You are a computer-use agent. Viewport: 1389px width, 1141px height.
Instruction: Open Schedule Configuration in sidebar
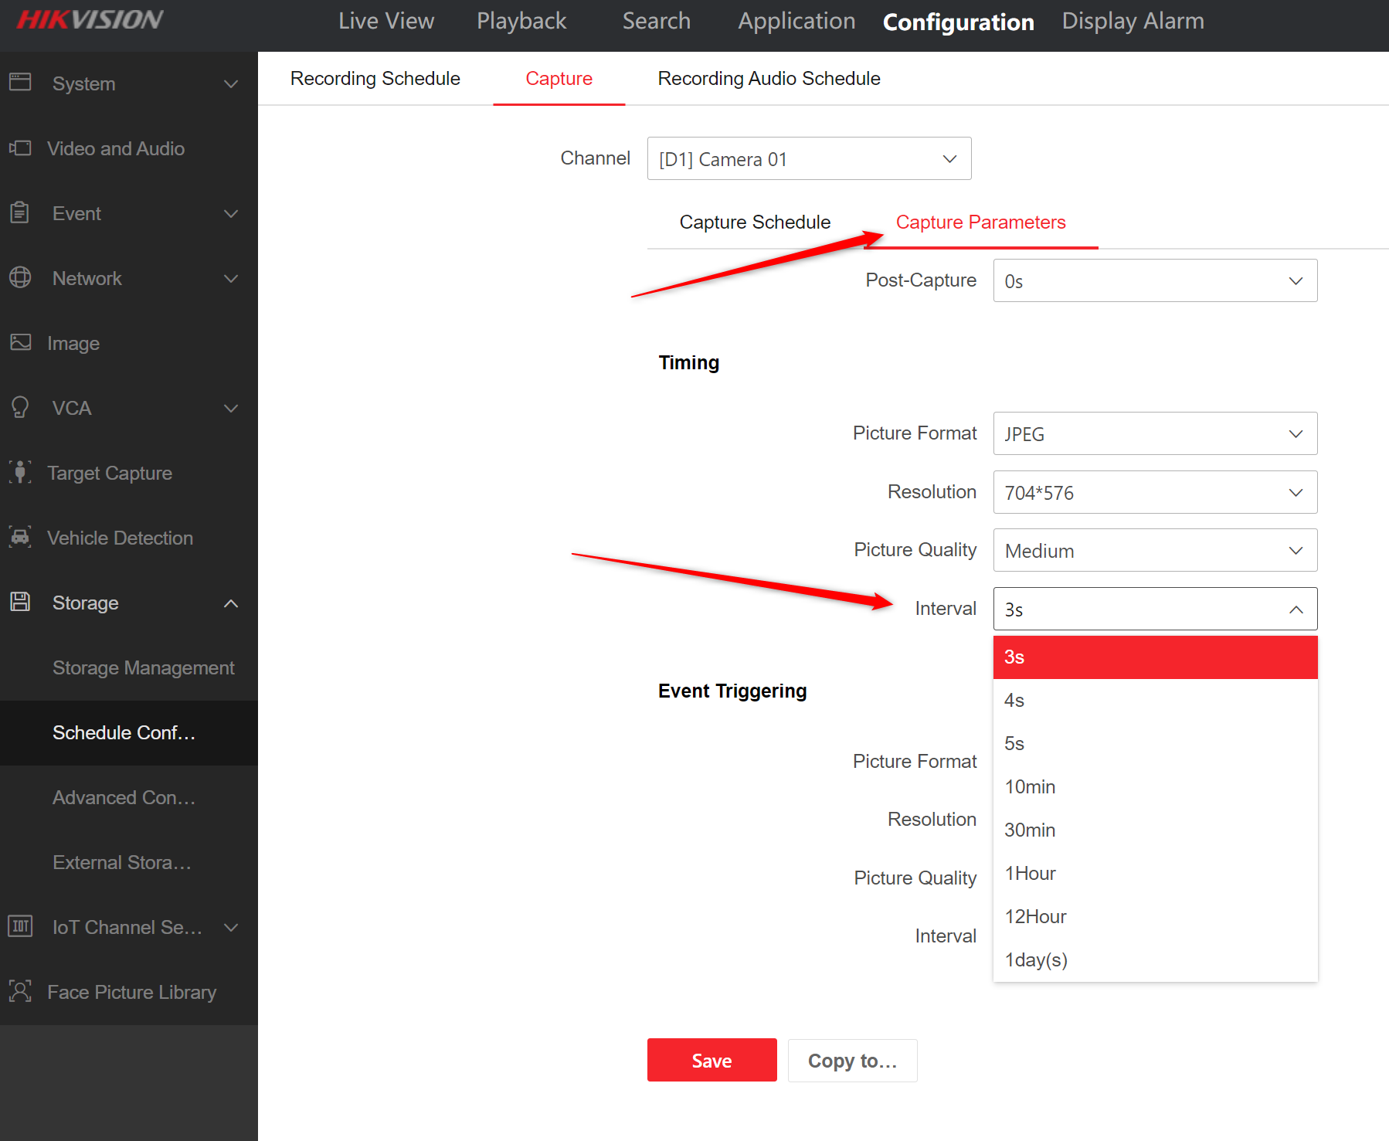pyautogui.click(x=129, y=732)
